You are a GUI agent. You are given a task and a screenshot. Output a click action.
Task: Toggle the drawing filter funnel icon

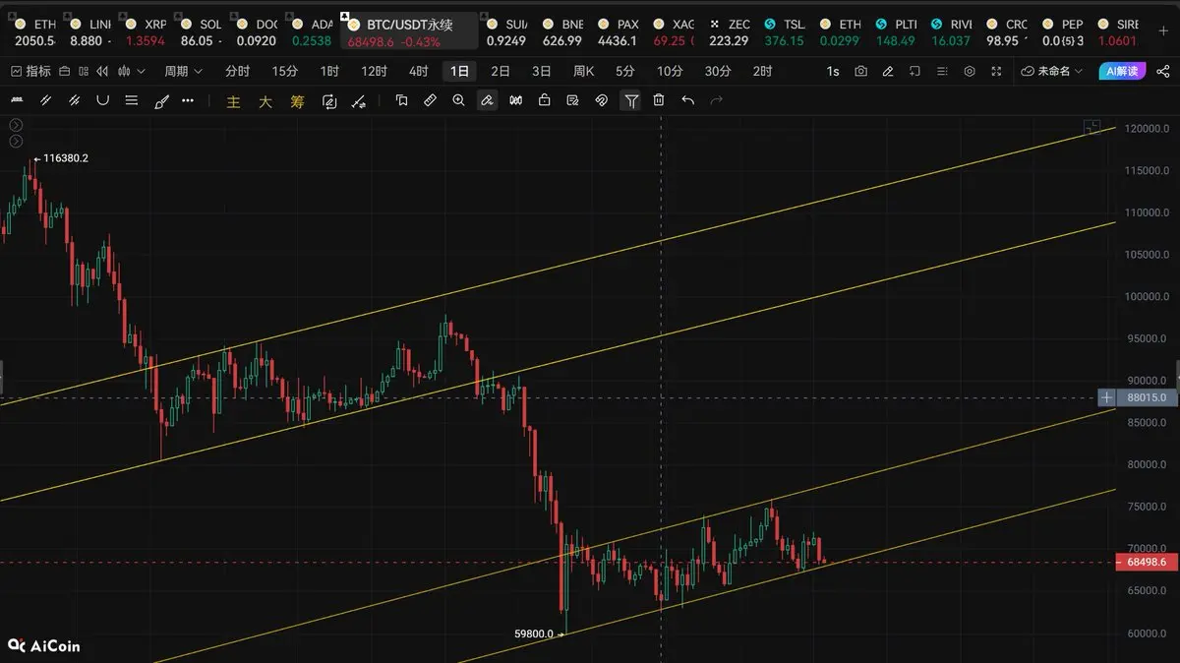coord(631,100)
